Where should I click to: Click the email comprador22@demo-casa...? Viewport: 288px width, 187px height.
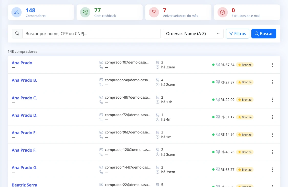[x=128, y=185]
